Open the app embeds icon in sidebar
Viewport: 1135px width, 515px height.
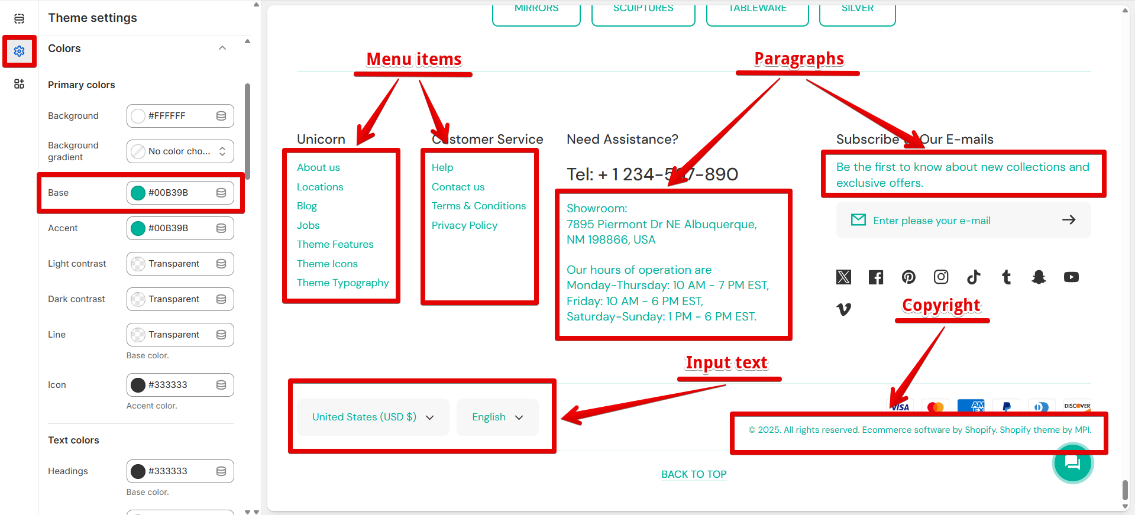tap(19, 84)
